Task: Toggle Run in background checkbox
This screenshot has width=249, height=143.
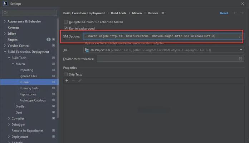Action: pos(65,28)
